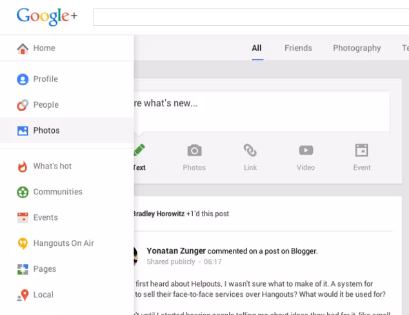The width and height of the screenshot is (409, 315).
Task: Click Yonatan Zunger's avatar thumbnail
Action: [x=135, y=256]
